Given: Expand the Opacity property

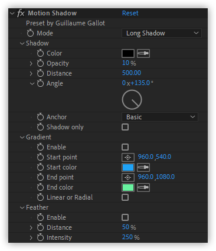Looking at the screenshot, I should (31, 63).
